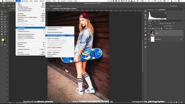Select the Blur droplet tool
Screen dimensions: 185x104
click(x=2, y=27)
